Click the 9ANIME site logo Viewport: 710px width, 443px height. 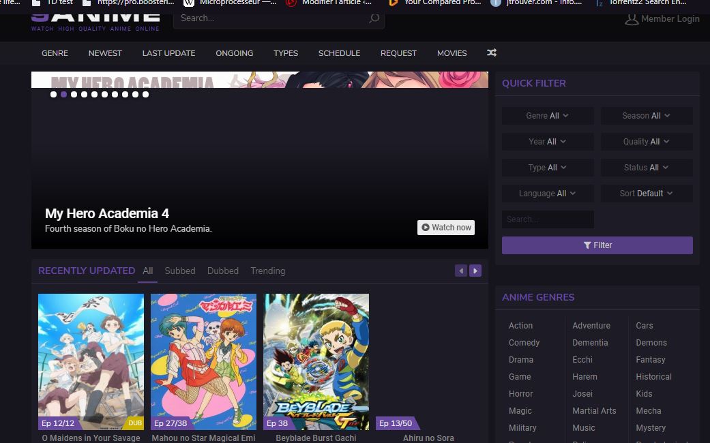95,22
